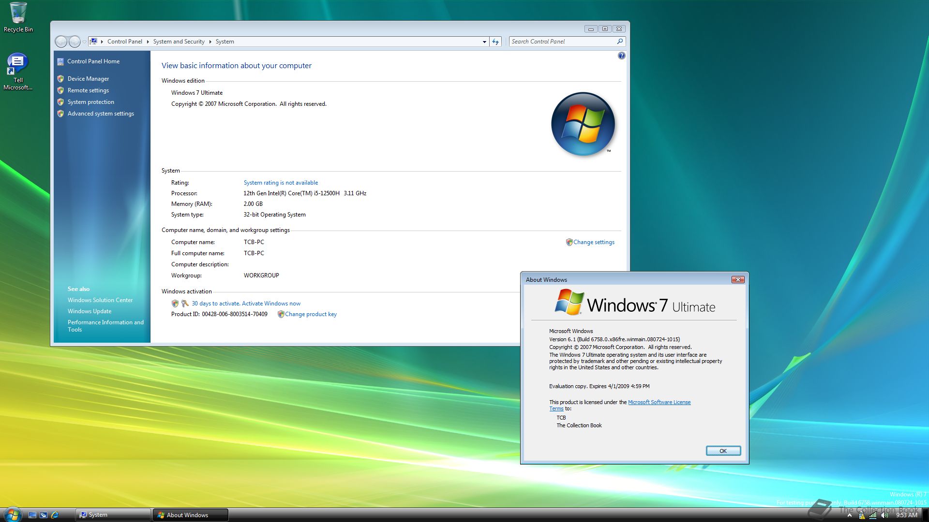Click the network signal tray icon
The height and width of the screenshot is (522, 929).
coord(873,515)
